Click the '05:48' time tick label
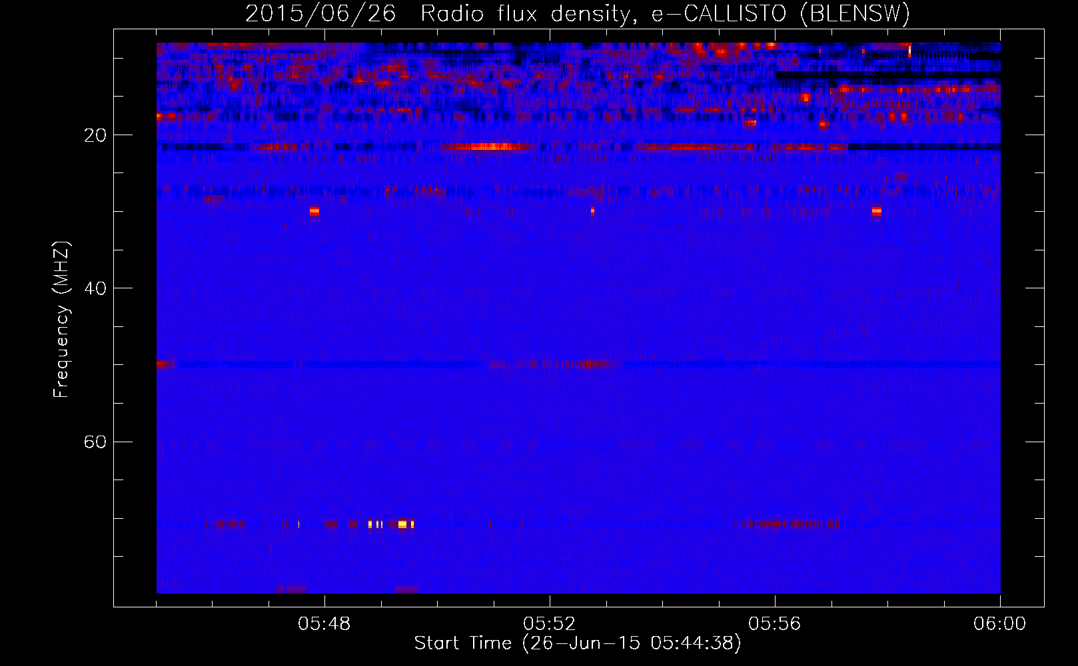 (324, 624)
